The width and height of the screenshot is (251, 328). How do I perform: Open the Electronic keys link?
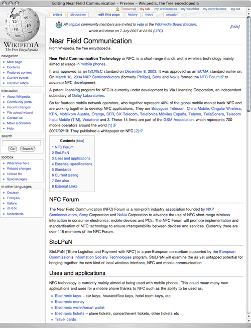(68, 296)
